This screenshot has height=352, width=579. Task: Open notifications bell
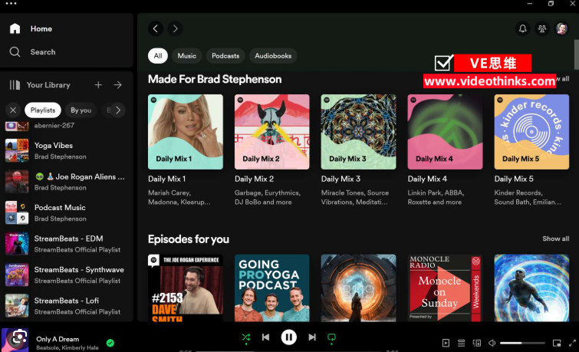522,28
